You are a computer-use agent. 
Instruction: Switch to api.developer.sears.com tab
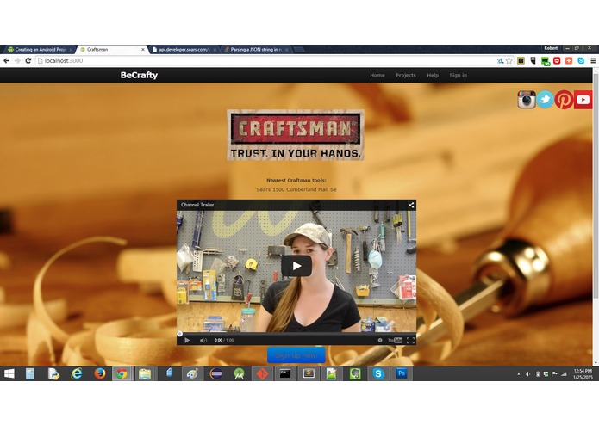click(184, 50)
